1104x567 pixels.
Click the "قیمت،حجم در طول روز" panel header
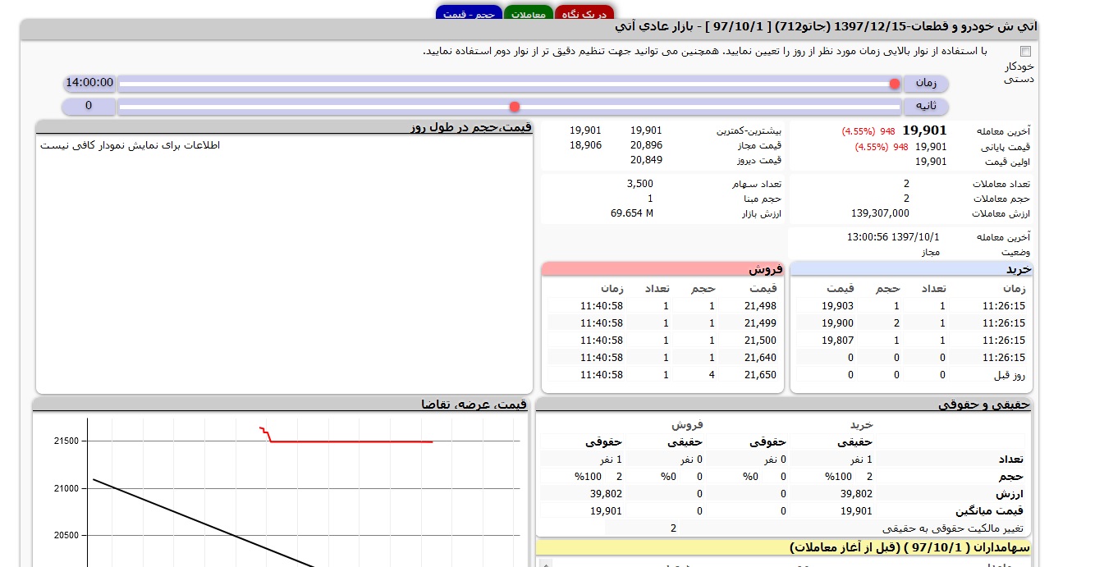coord(284,127)
